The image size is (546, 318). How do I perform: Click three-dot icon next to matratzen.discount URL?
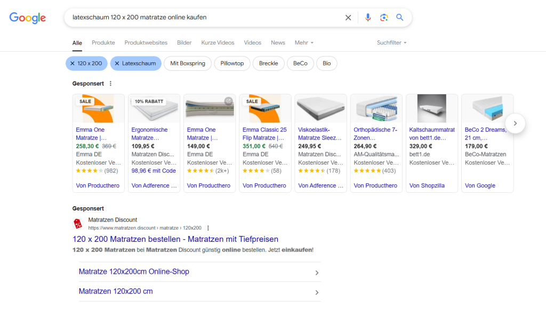208,228
